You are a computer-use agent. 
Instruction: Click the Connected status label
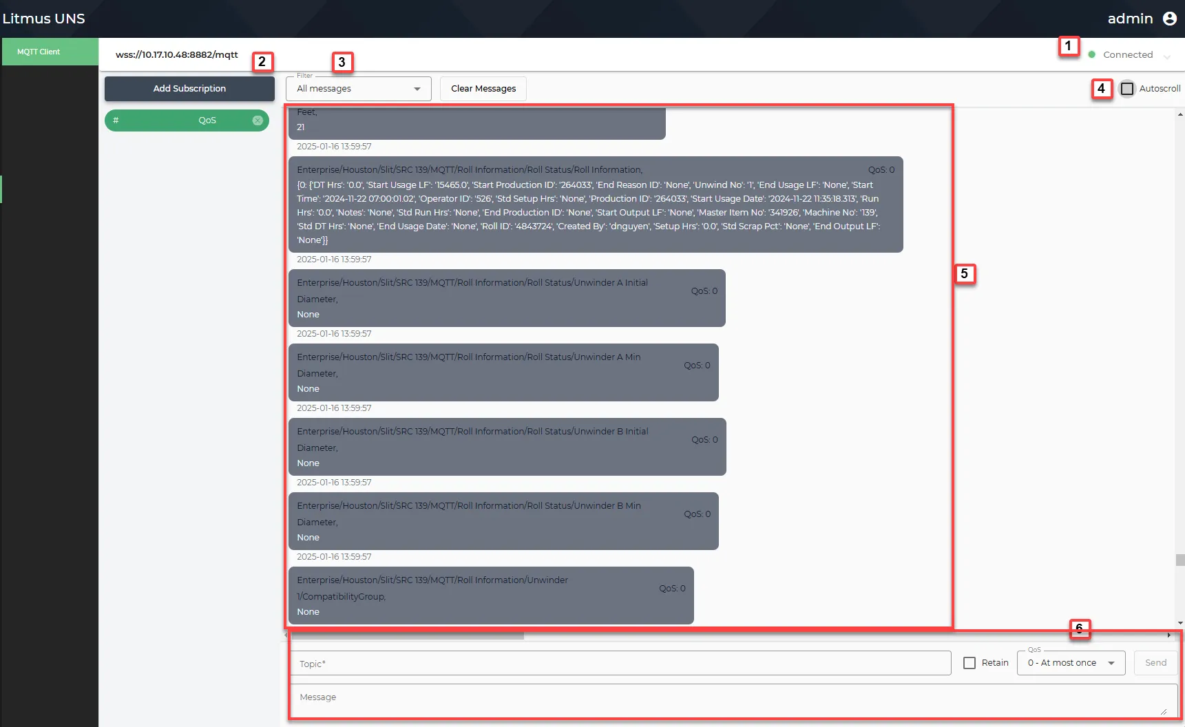pos(1128,54)
